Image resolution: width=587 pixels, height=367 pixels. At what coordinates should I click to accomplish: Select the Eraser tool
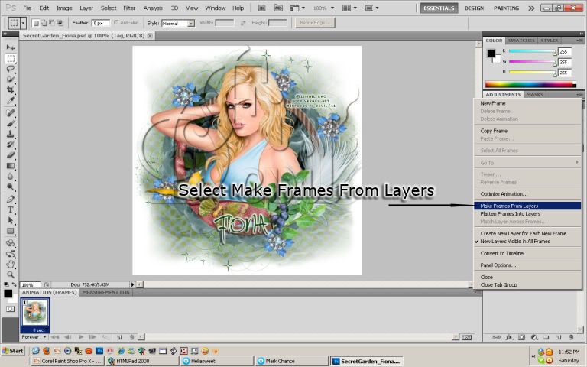click(x=11, y=154)
